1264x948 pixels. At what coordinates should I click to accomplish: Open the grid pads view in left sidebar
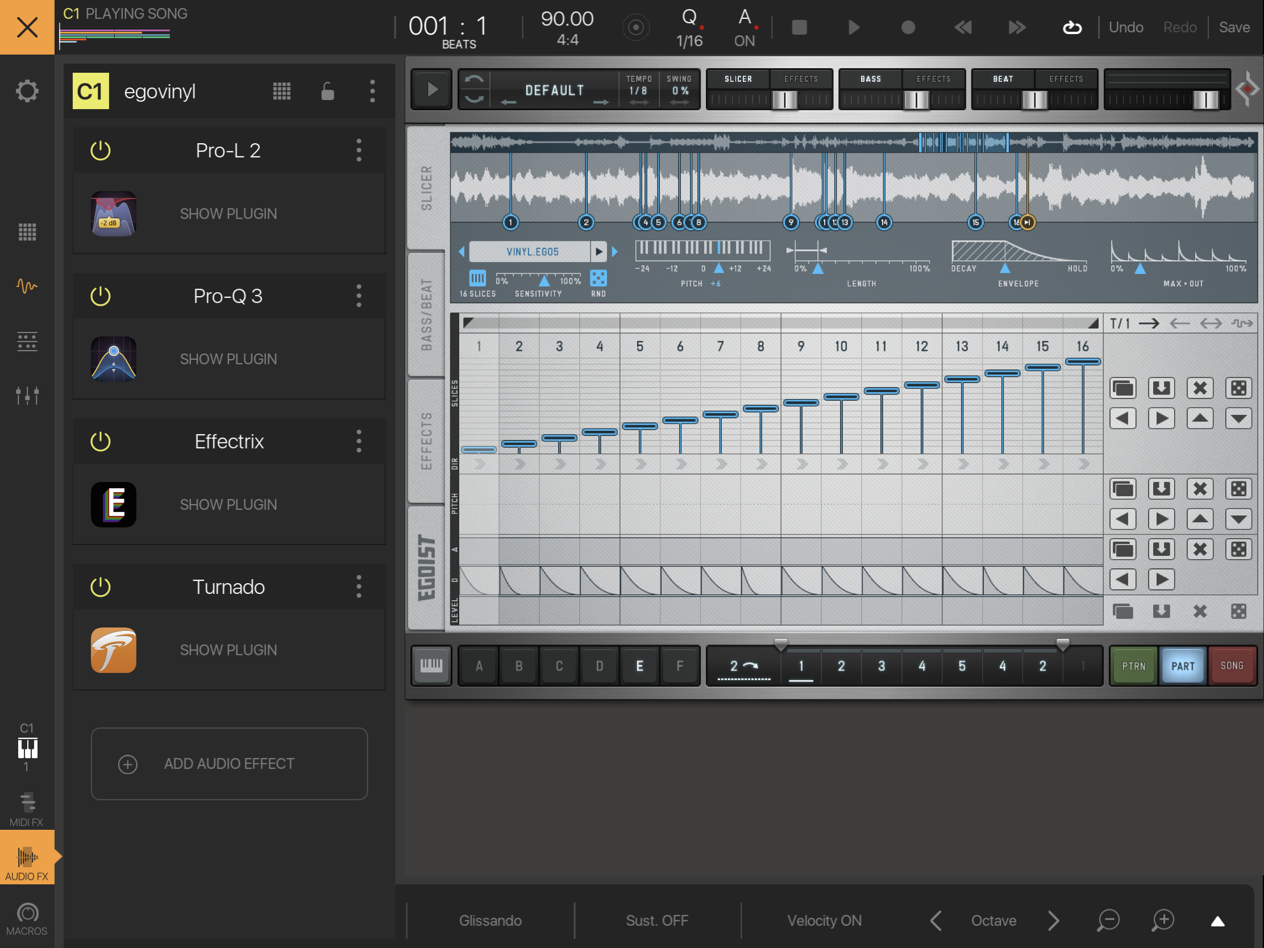27,232
